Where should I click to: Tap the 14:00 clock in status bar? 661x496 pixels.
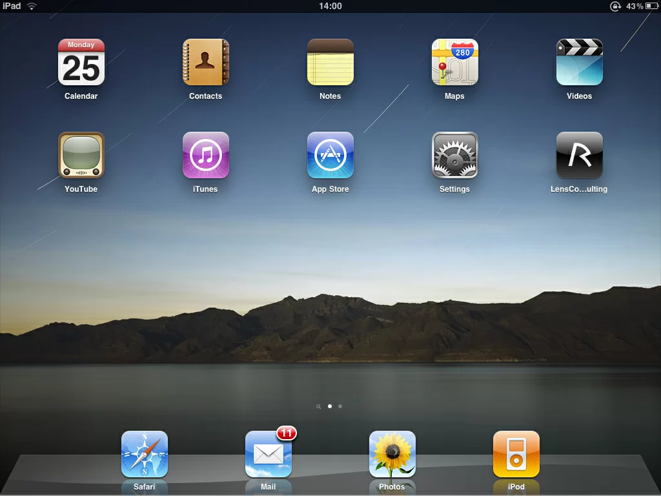(x=330, y=6)
